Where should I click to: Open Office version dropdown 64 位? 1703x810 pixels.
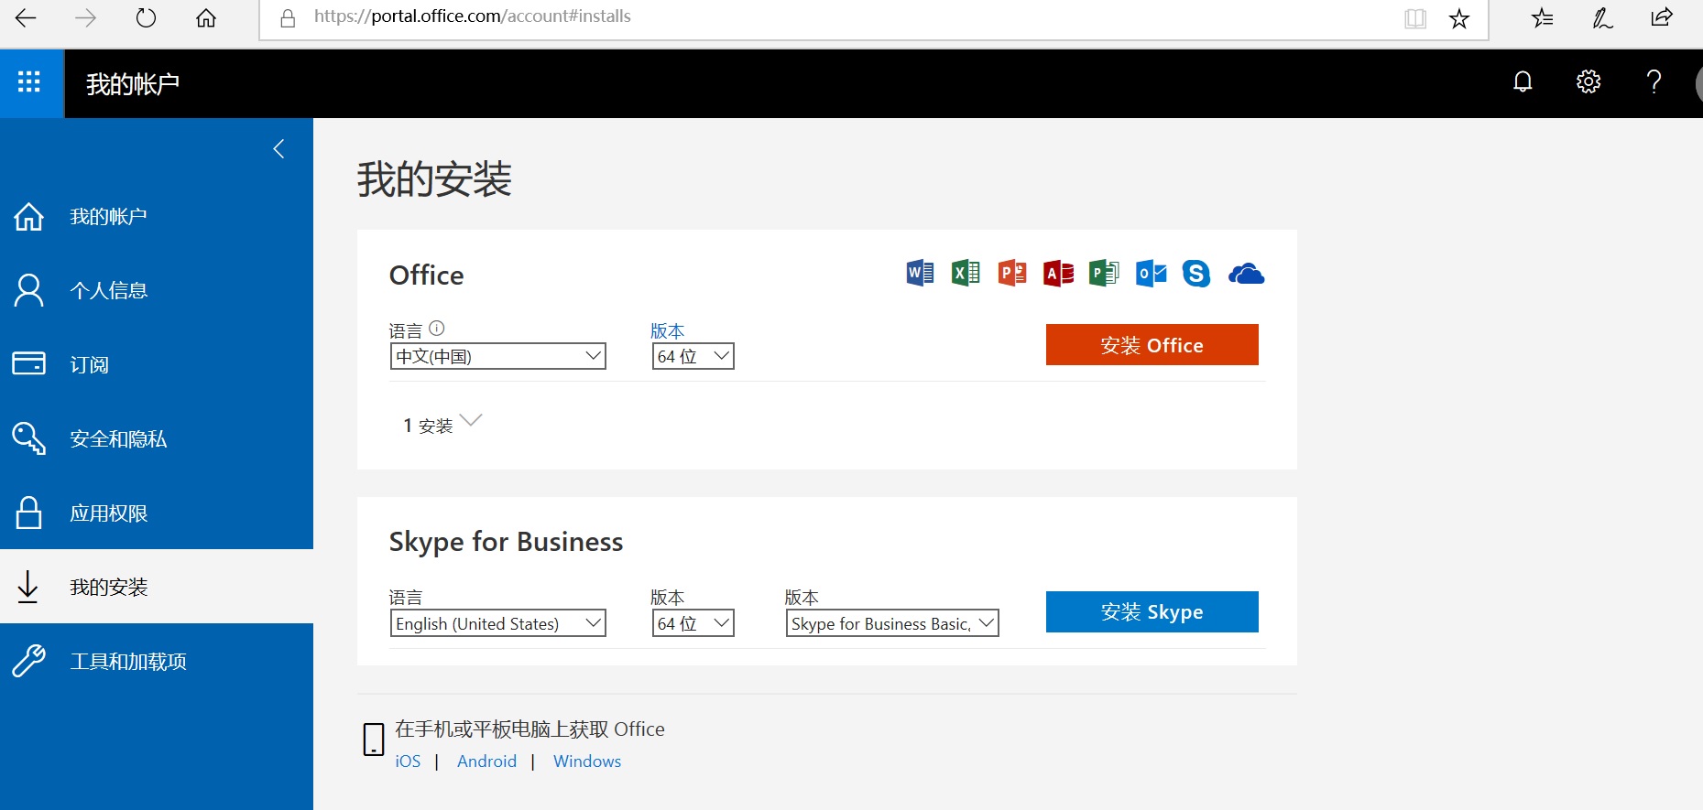pyautogui.click(x=693, y=356)
